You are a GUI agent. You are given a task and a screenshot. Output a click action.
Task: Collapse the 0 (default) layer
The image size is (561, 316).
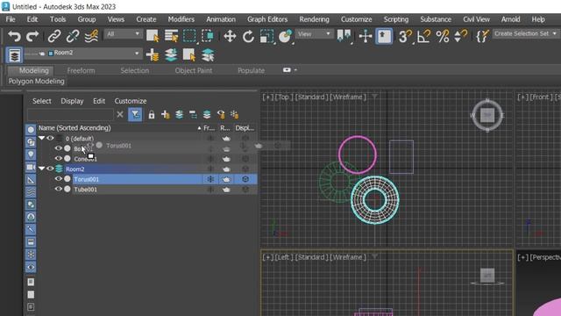coord(42,138)
